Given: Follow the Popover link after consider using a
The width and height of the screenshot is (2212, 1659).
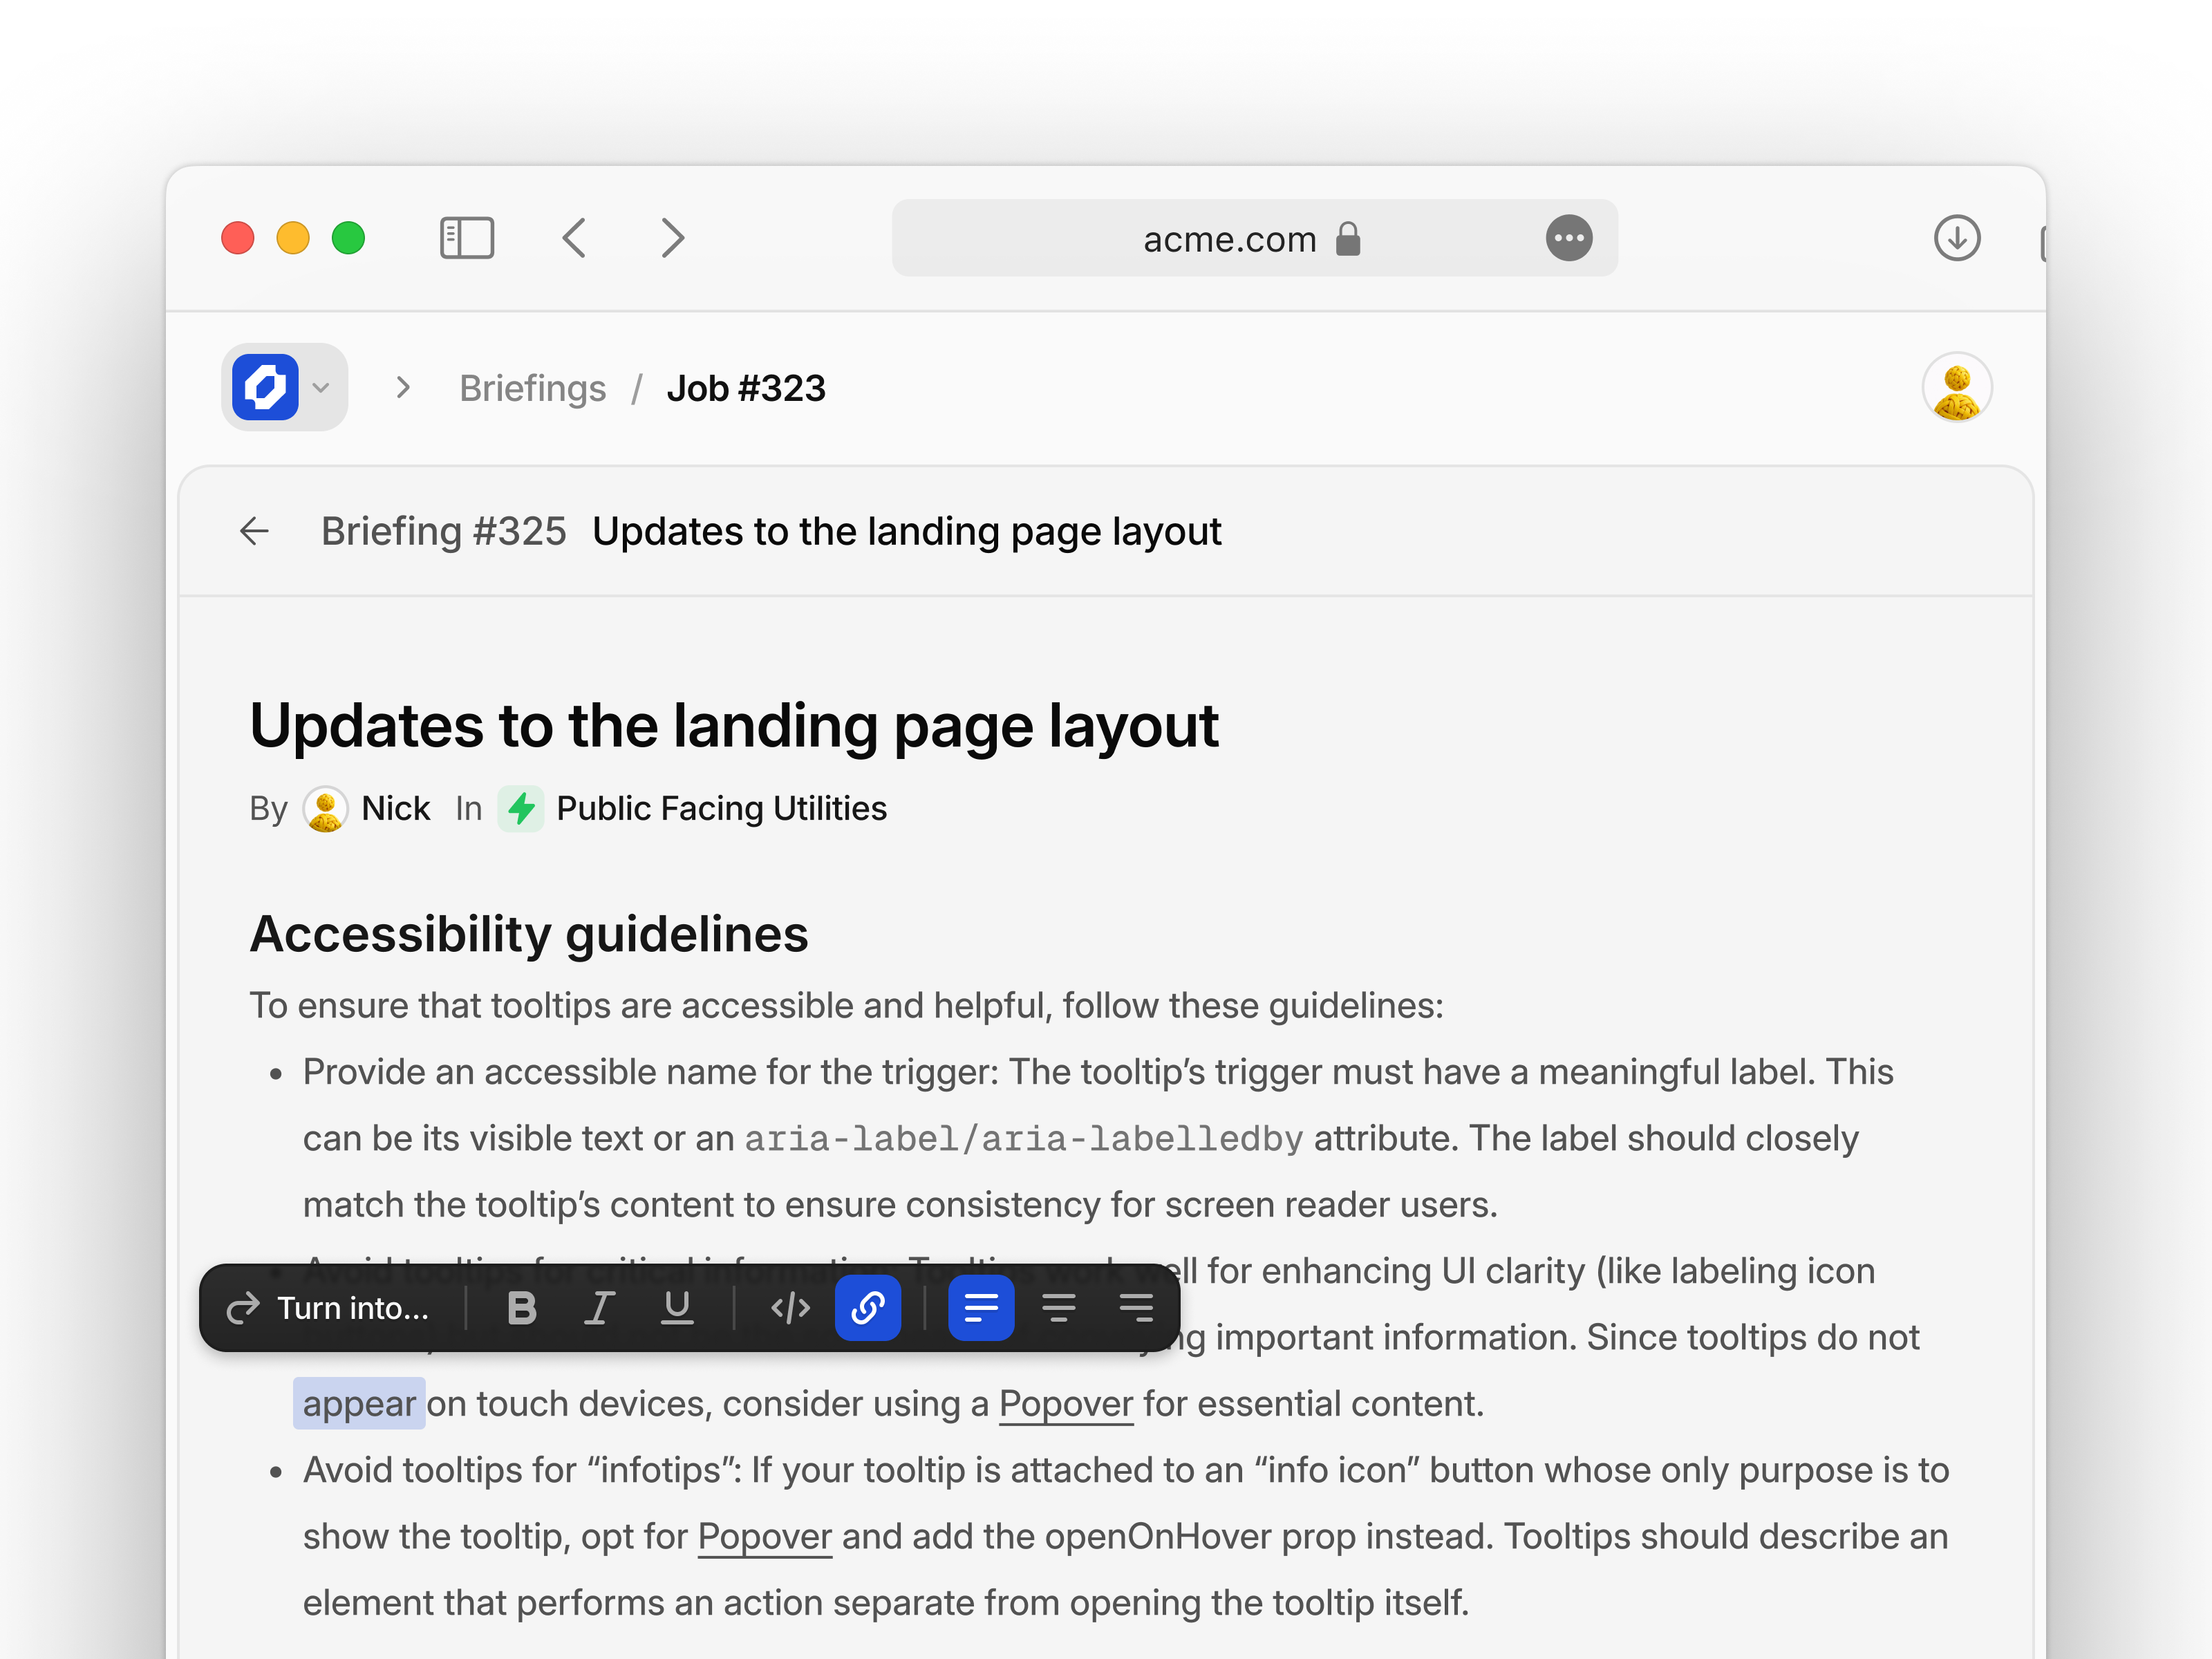Looking at the screenshot, I should click(1066, 1404).
